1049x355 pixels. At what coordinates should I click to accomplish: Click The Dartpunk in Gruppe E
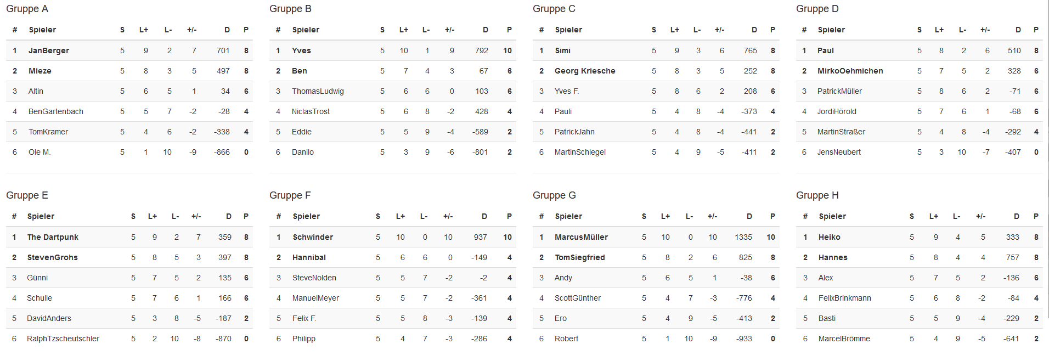(x=53, y=237)
